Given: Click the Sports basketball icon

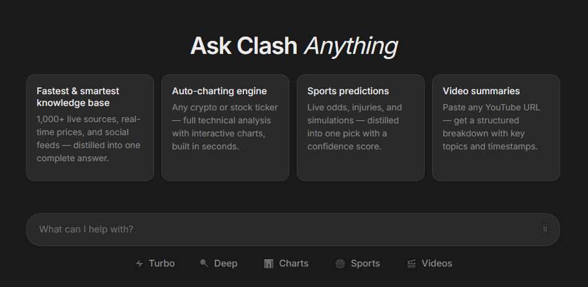Looking at the screenshot, I should click(x=340, y=263).
